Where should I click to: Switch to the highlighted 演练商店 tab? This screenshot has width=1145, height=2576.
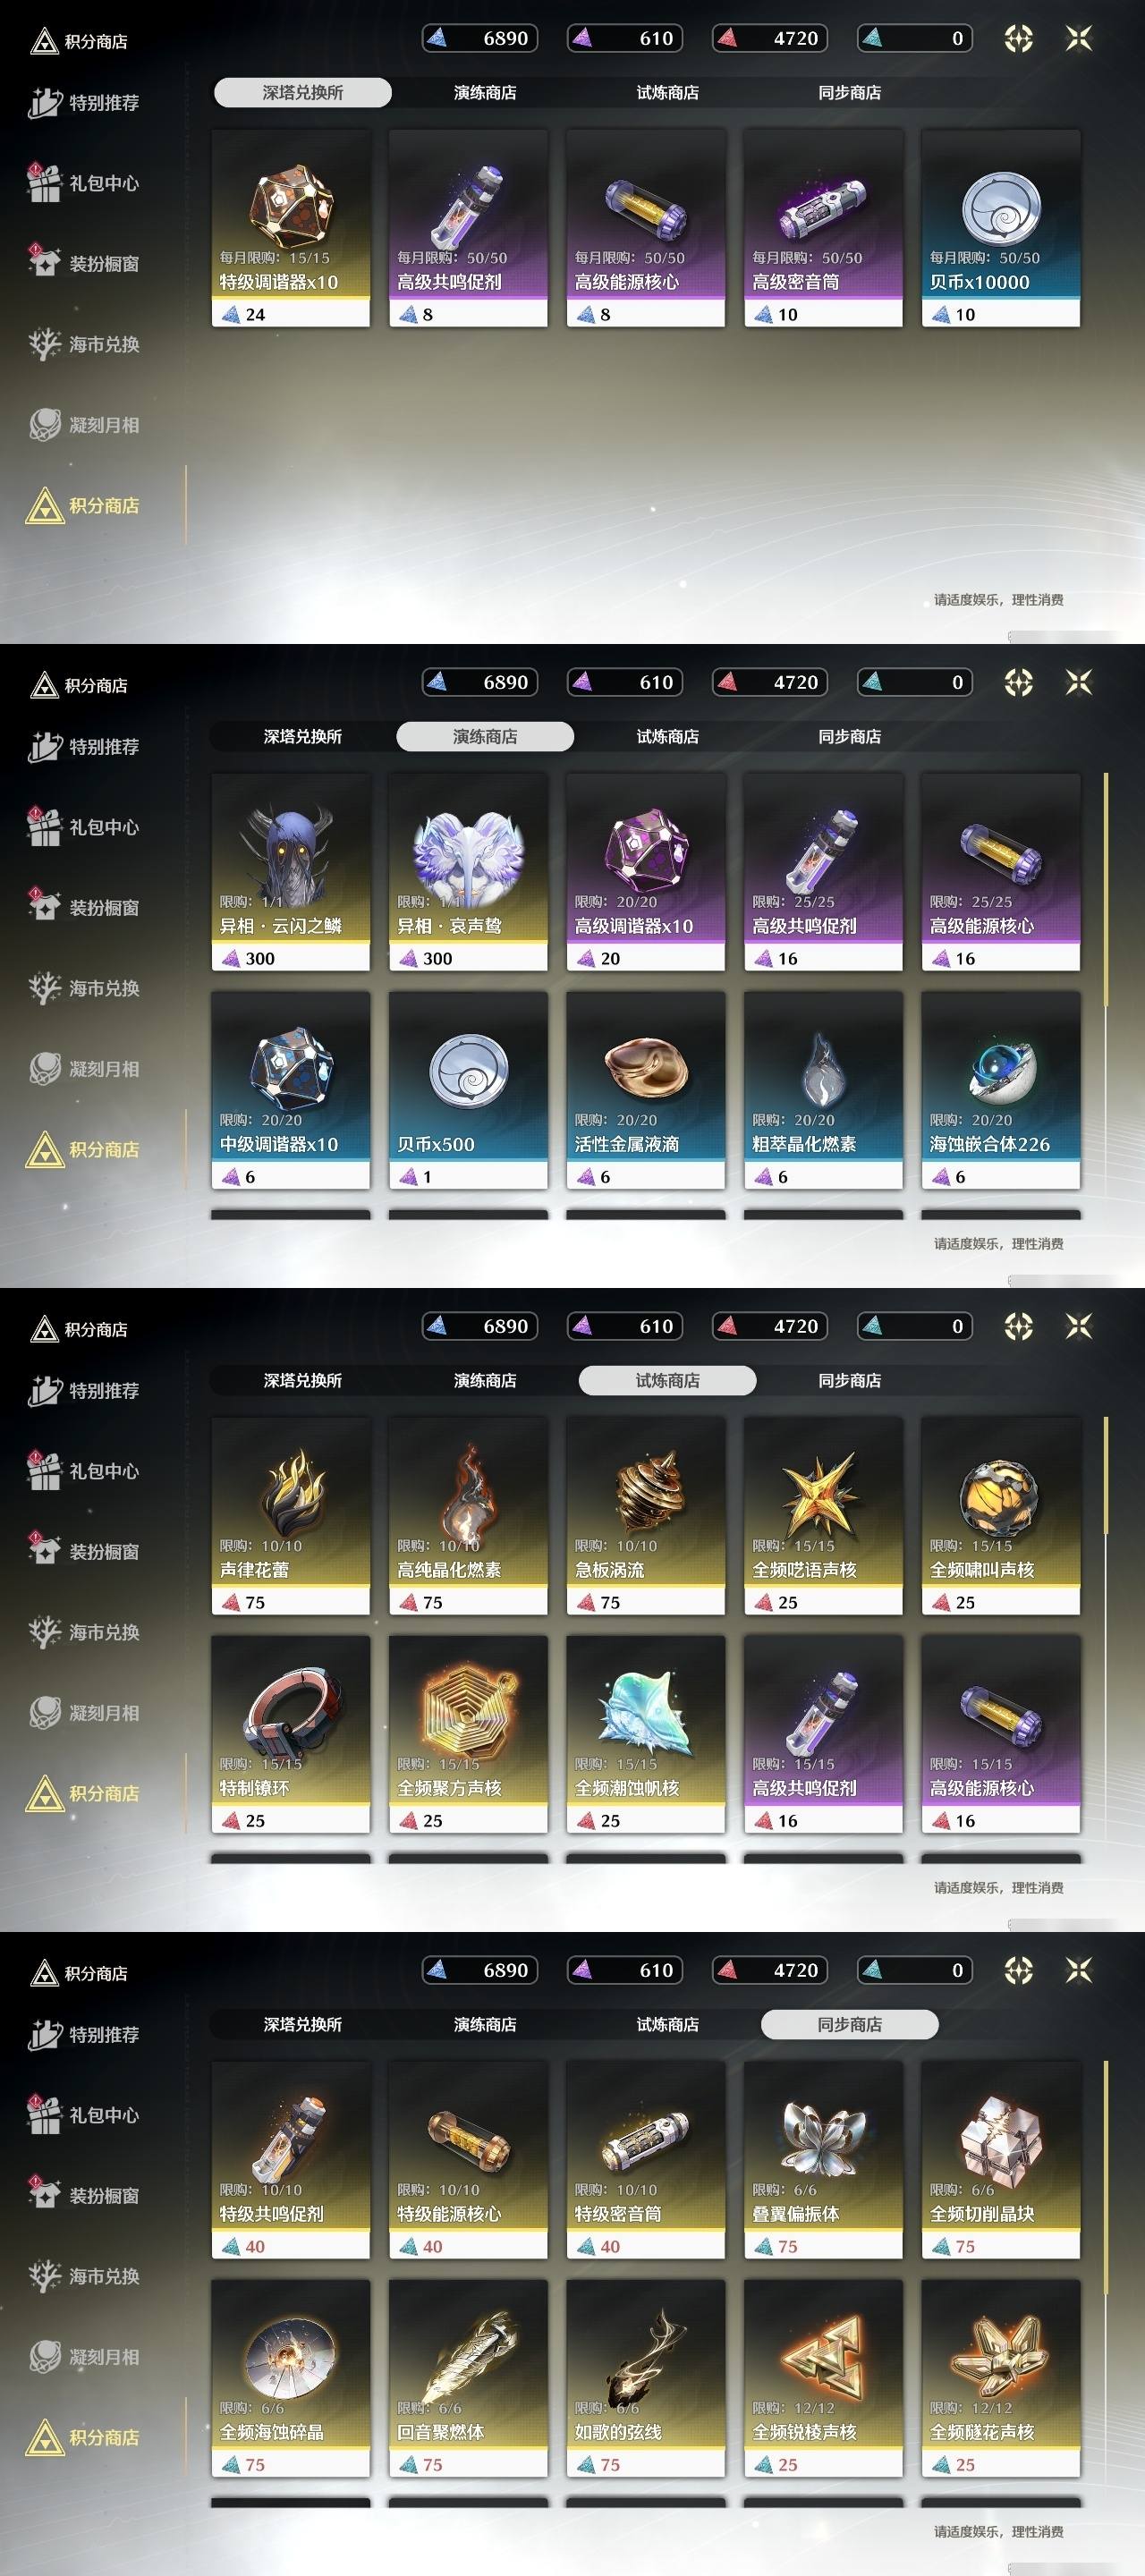coord(485,736)
